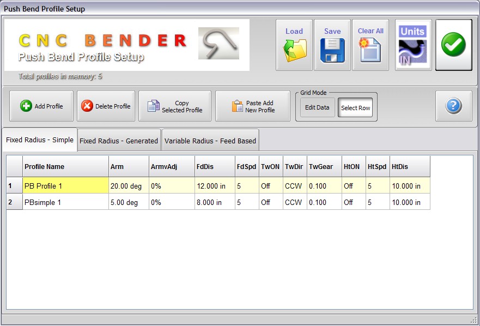Click the Profile Name column header
Image resolution: width=480 pixels, height=326 pixels.
65,167
